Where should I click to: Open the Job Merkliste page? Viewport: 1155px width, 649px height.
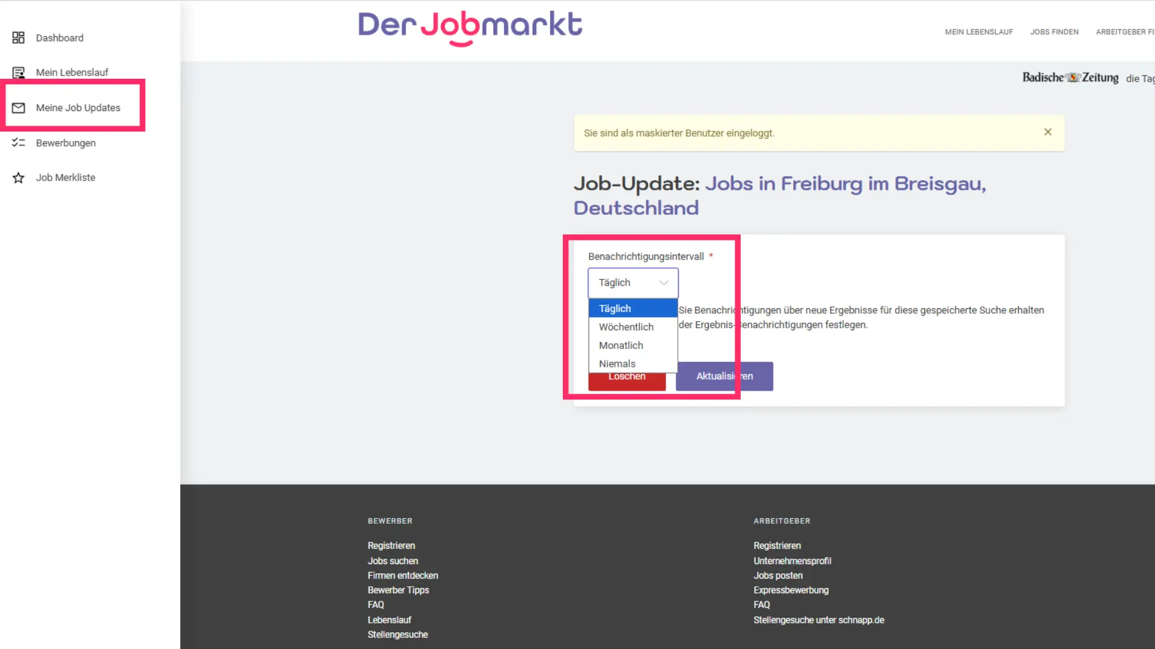pos(65,178)
